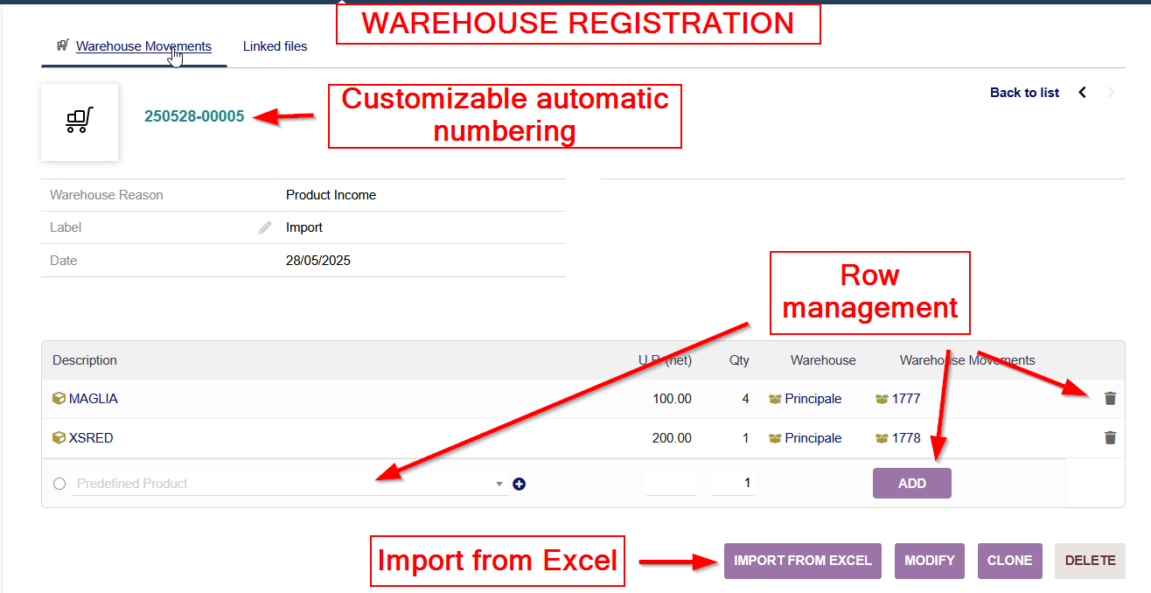
Task: Click the large warehouse cart thumbnail
Action: (80, 122)
